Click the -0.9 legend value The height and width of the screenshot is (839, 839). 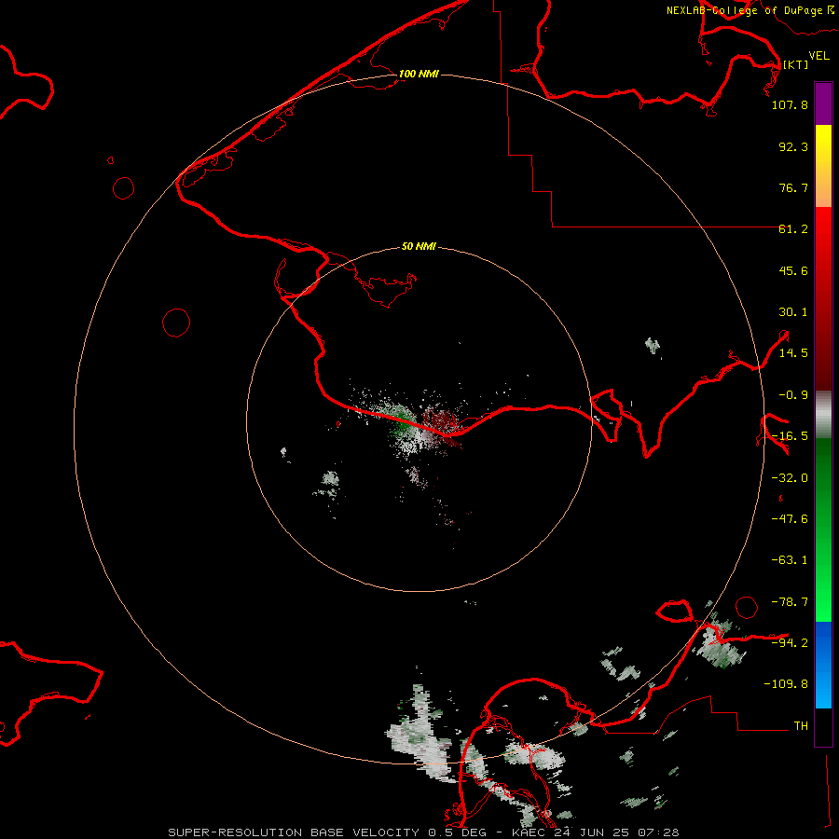click(793, 395)
